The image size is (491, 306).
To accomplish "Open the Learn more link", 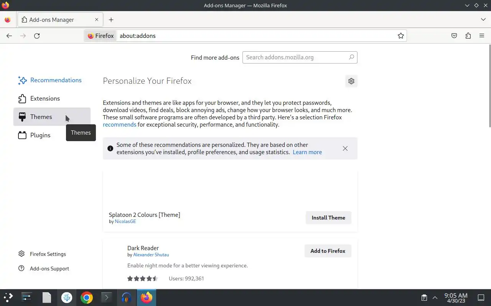I will tap(307, 152).
